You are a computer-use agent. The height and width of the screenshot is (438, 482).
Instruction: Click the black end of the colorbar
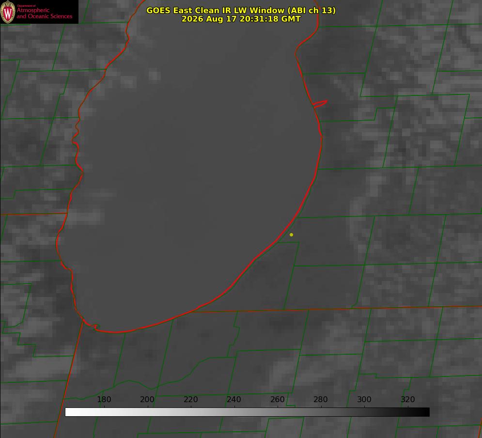click(425, 412)
